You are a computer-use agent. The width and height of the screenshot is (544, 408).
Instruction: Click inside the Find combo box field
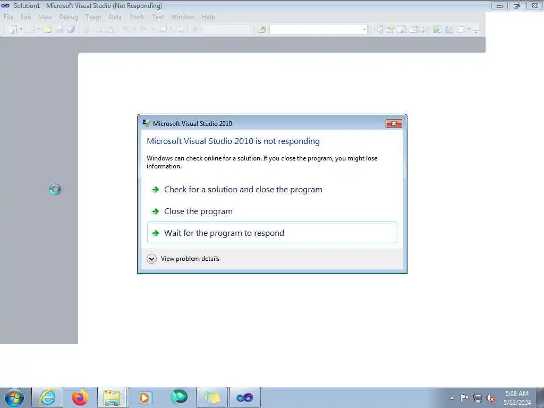(x=315, y=30)
